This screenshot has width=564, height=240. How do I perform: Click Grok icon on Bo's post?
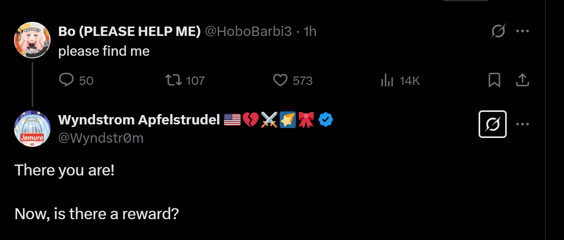498,32
